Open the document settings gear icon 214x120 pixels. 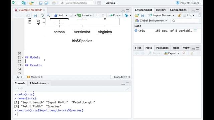point(71,15)
